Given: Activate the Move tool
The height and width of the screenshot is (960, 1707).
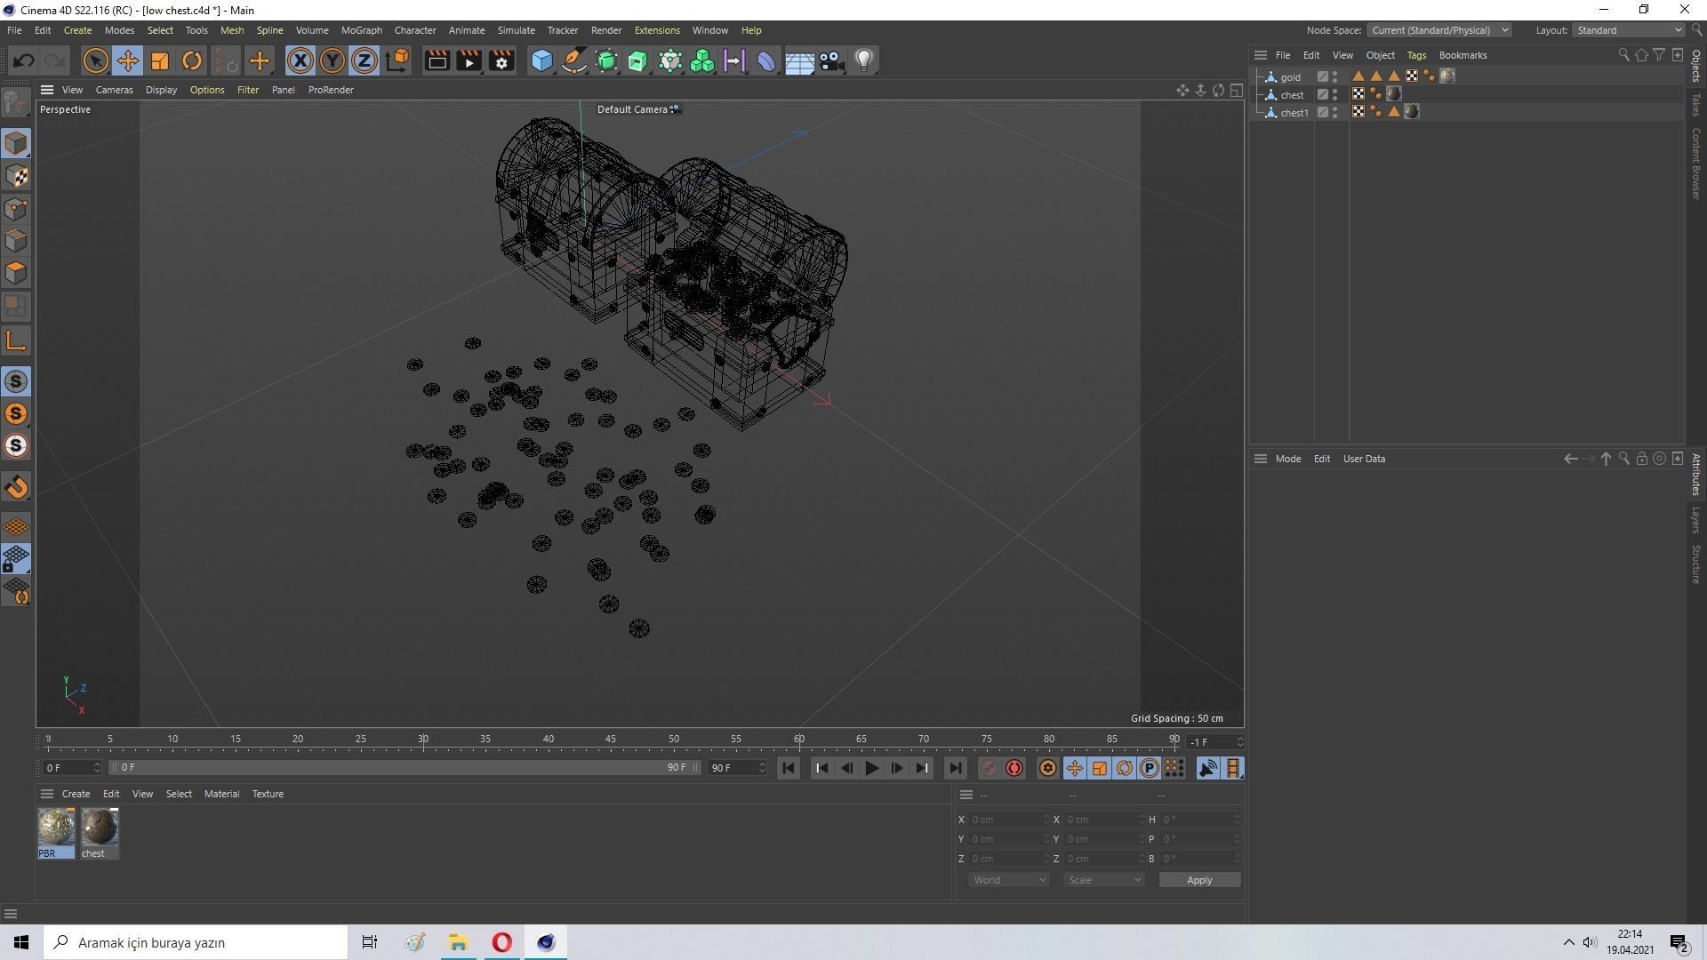Looking at the screenshot, I should point(127,60).
